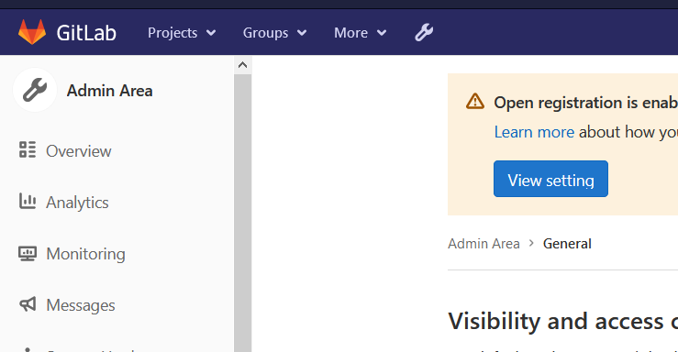Click the View setting button

[x=550, y=179]
